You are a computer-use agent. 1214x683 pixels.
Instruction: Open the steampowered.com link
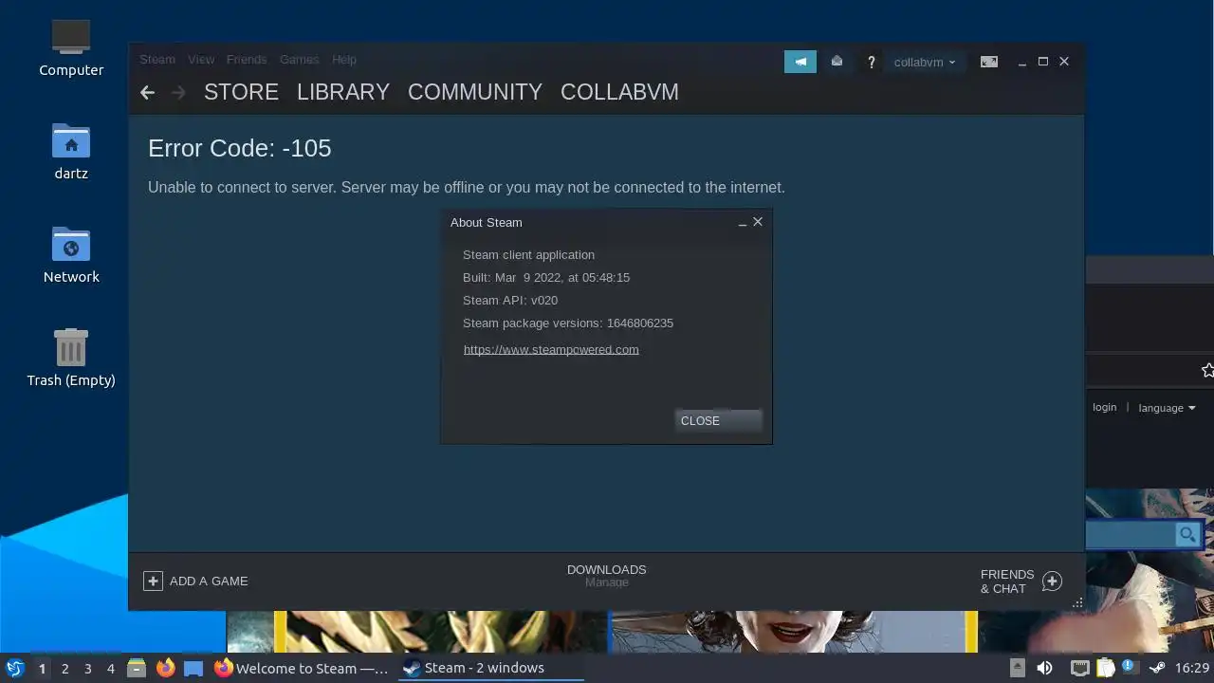[x=551, y=349]
